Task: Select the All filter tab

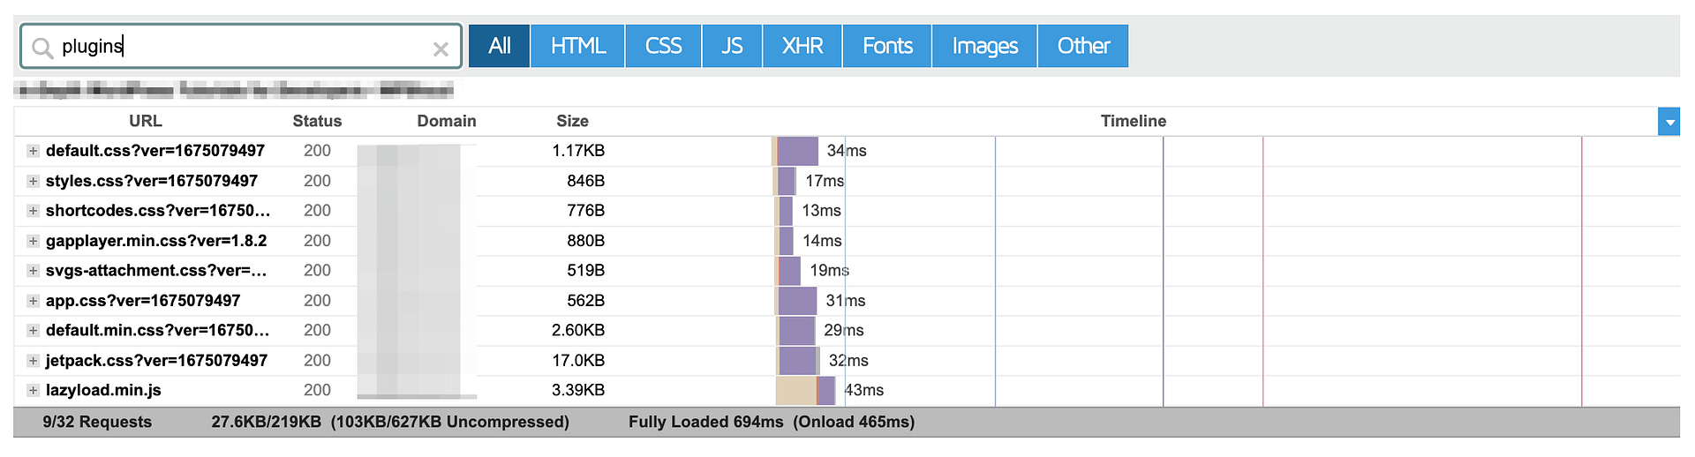Action: click(500, 46)
